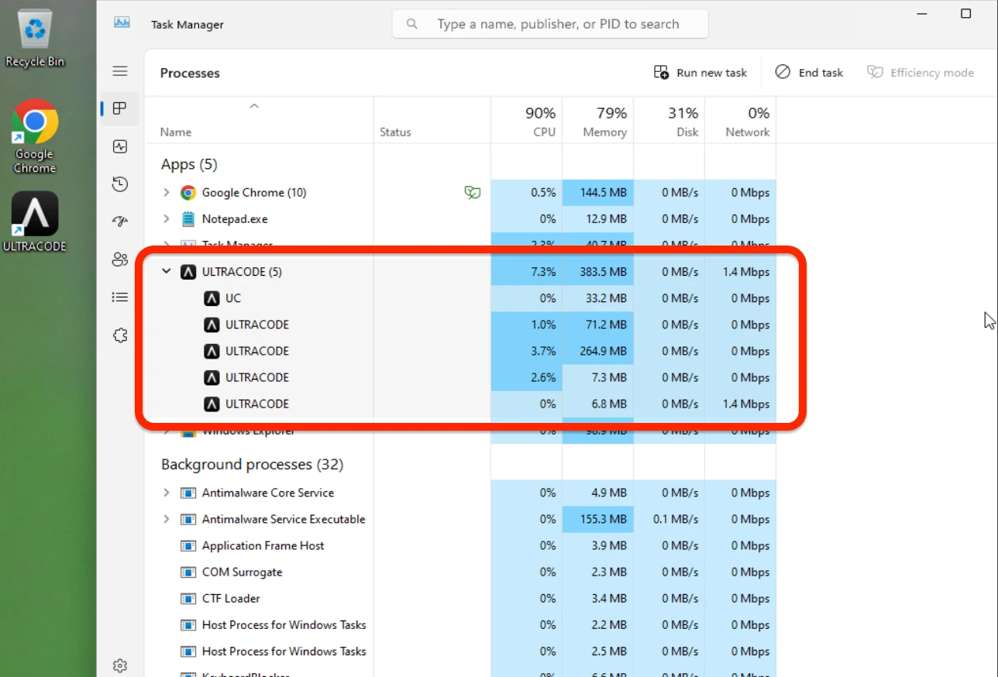Sort by the Memory column header
Viewport: 998px width, 677px height.
[x=597, y=122]
